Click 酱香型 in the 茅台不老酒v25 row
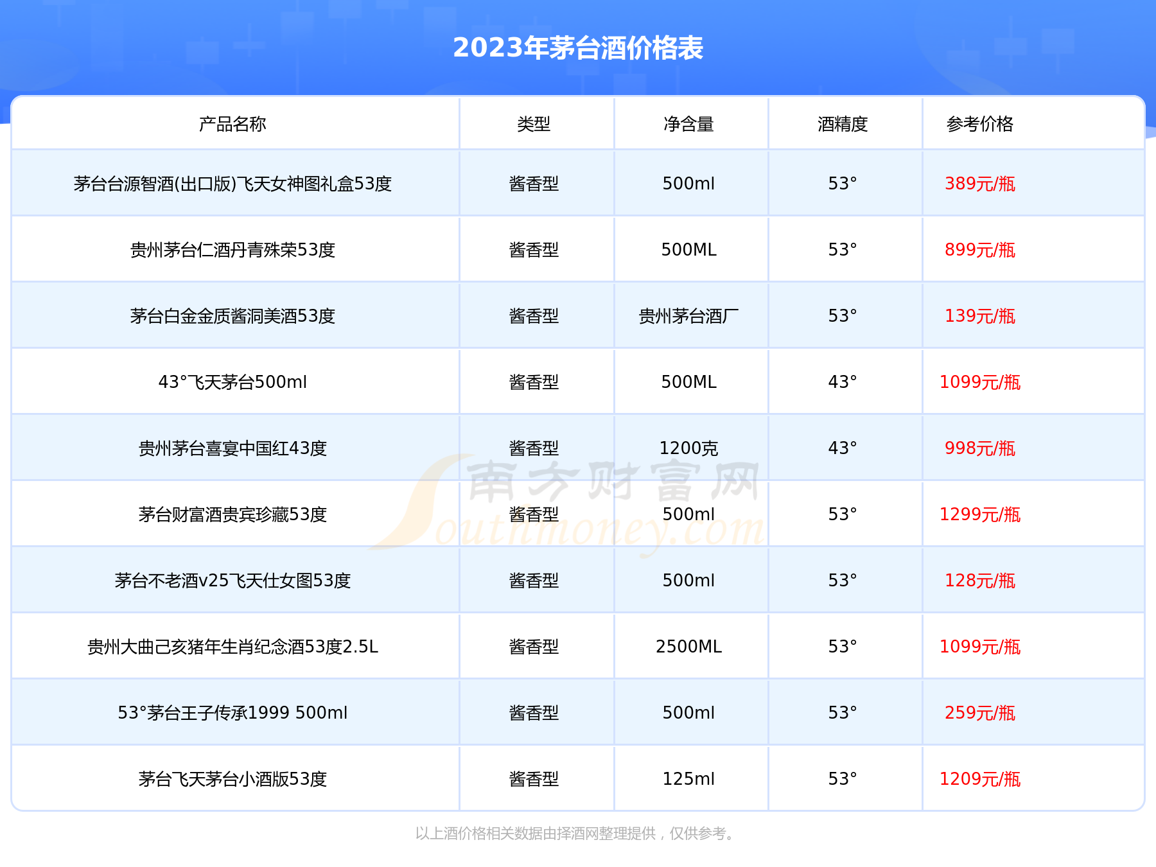The width and height of the screenshot is (1156, 867). [x=534, y=581]
